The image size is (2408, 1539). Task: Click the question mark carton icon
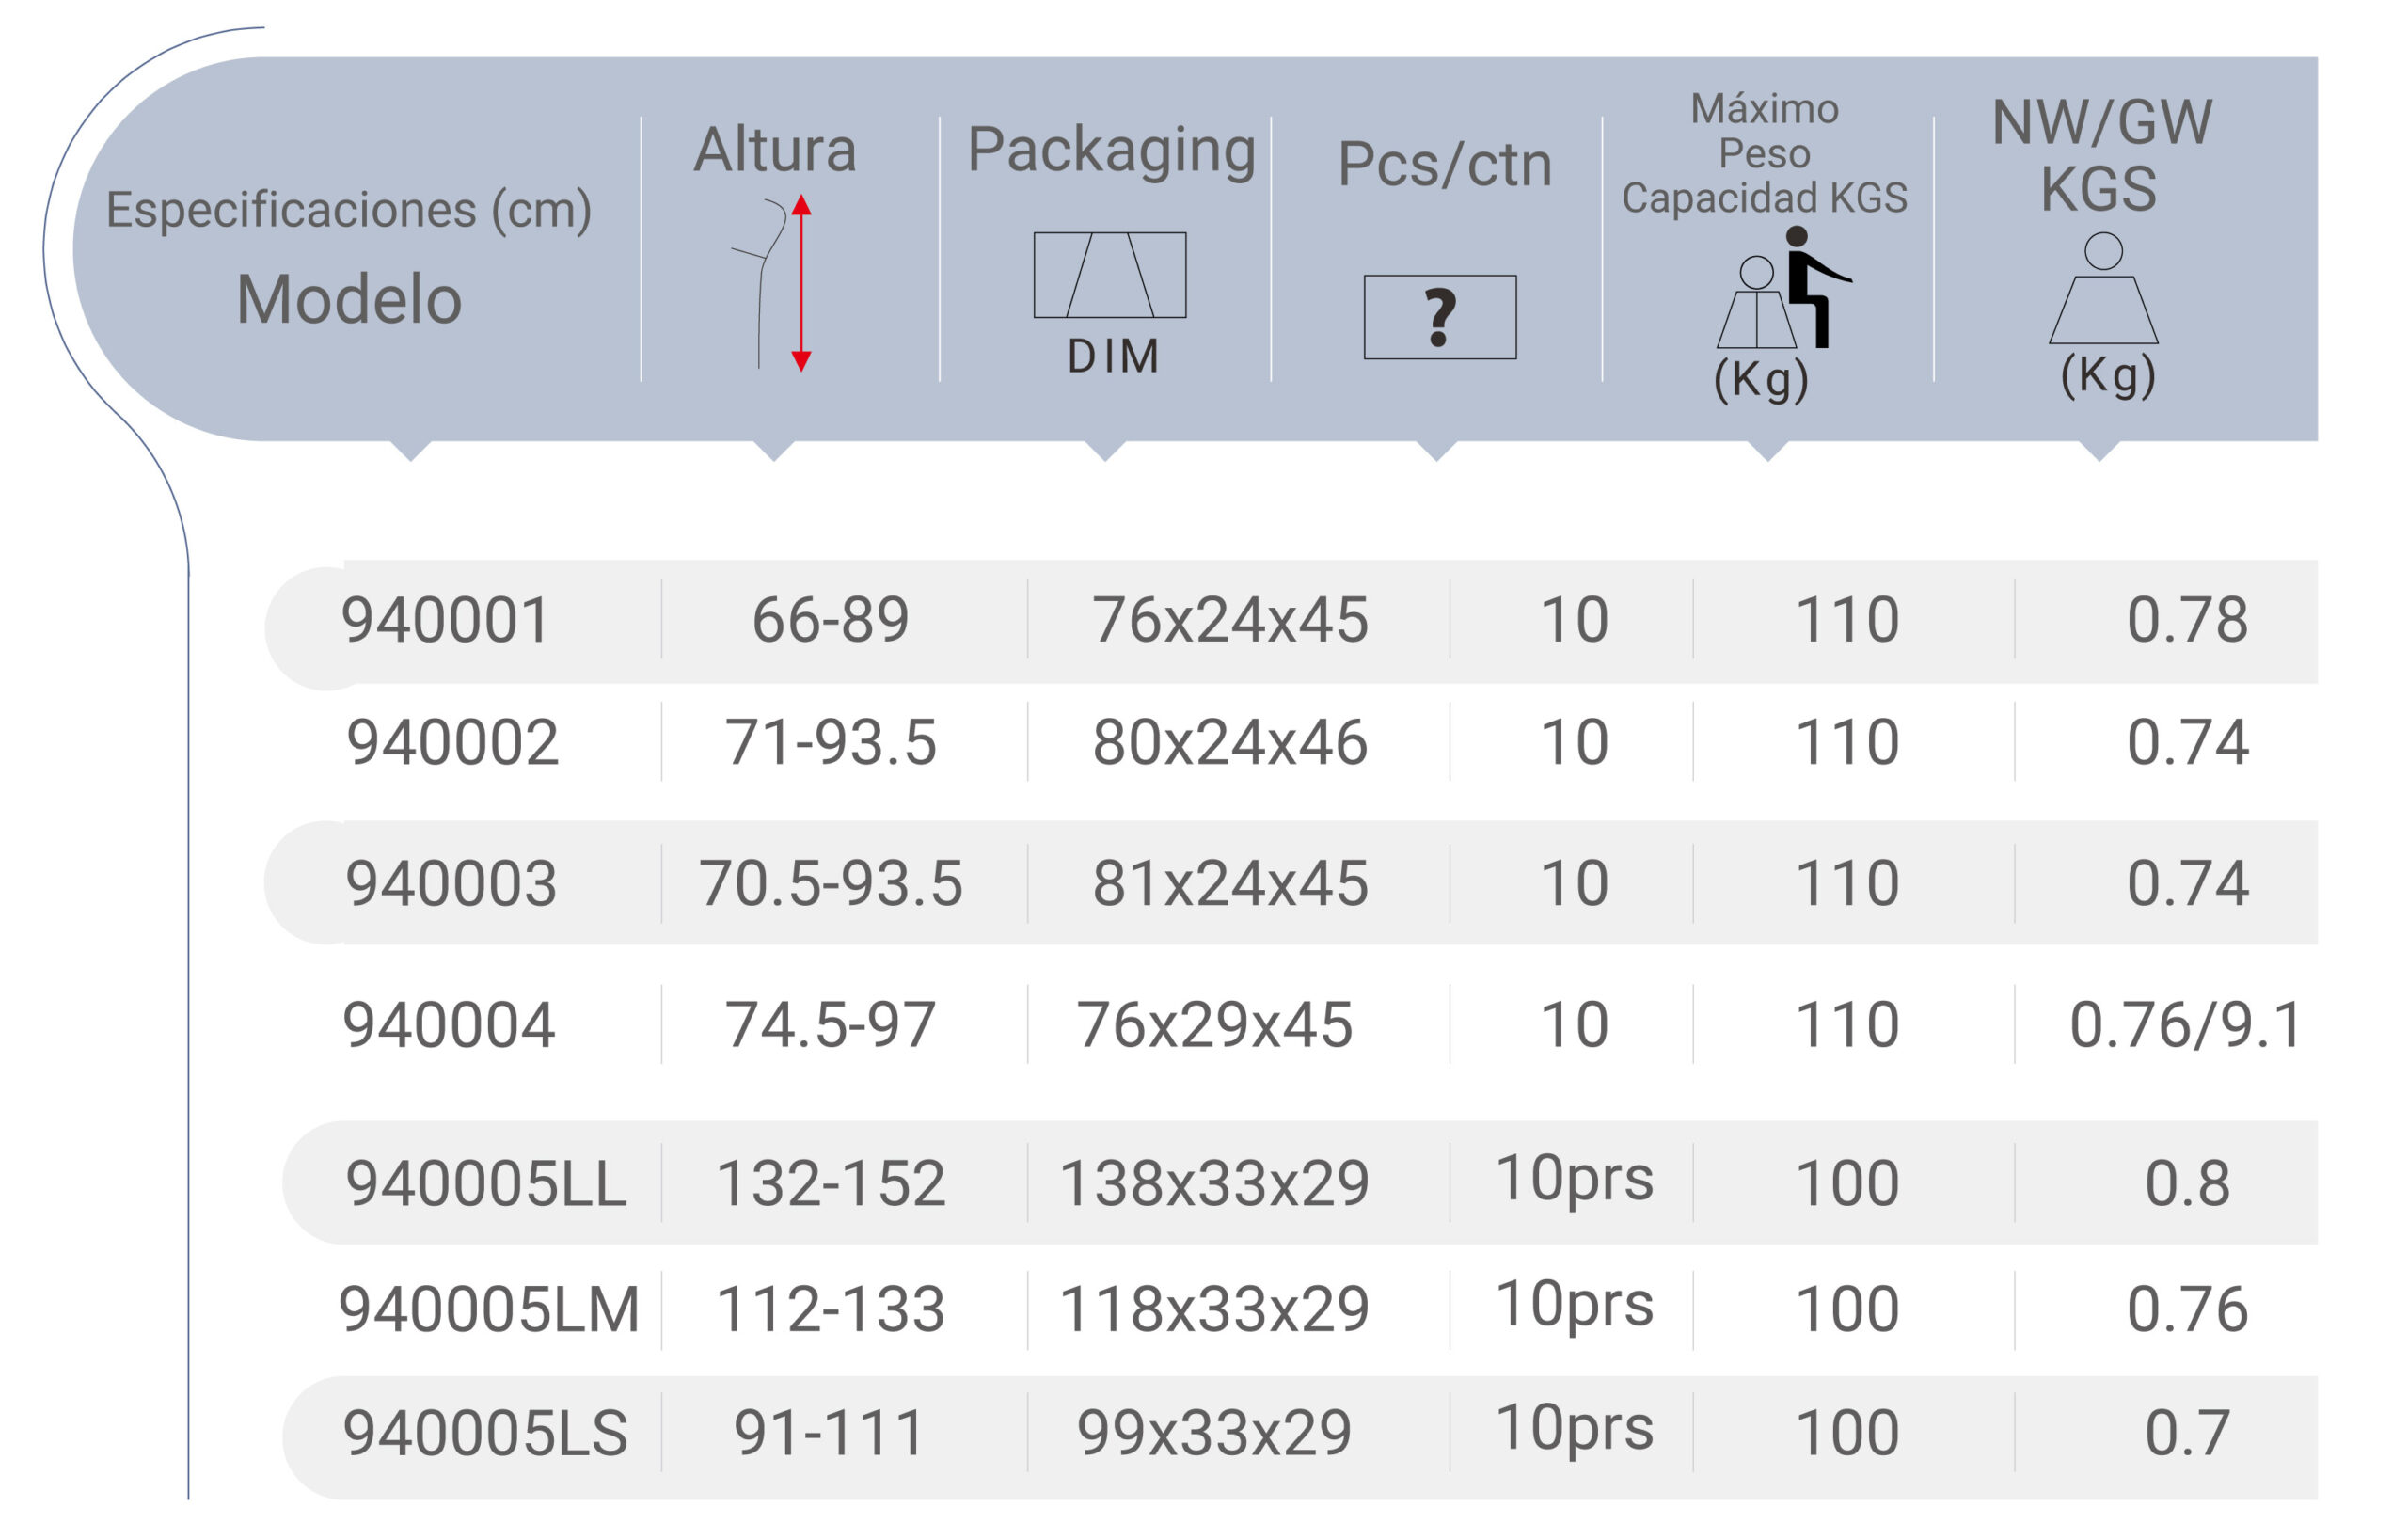[x=1440, y=315]
